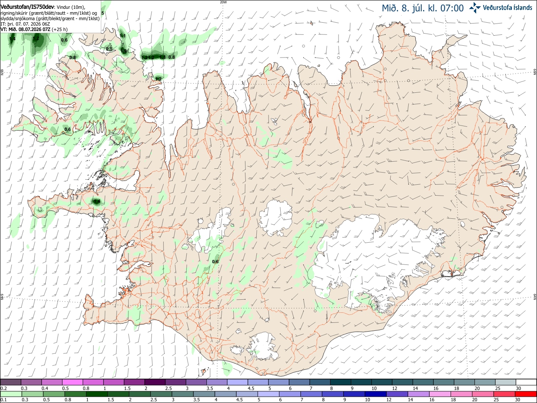Choose the bright pink swatch labeled 0.5 in top legend
This screenshot has height=403, width=537.
tap(72, 382)
